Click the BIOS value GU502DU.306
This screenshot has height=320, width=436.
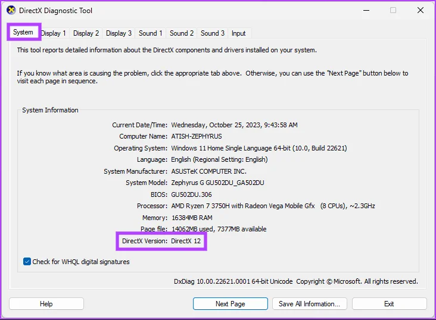[191, 194]
